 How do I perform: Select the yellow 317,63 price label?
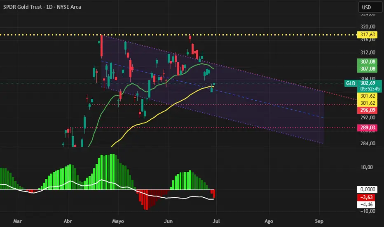[367, 35]
